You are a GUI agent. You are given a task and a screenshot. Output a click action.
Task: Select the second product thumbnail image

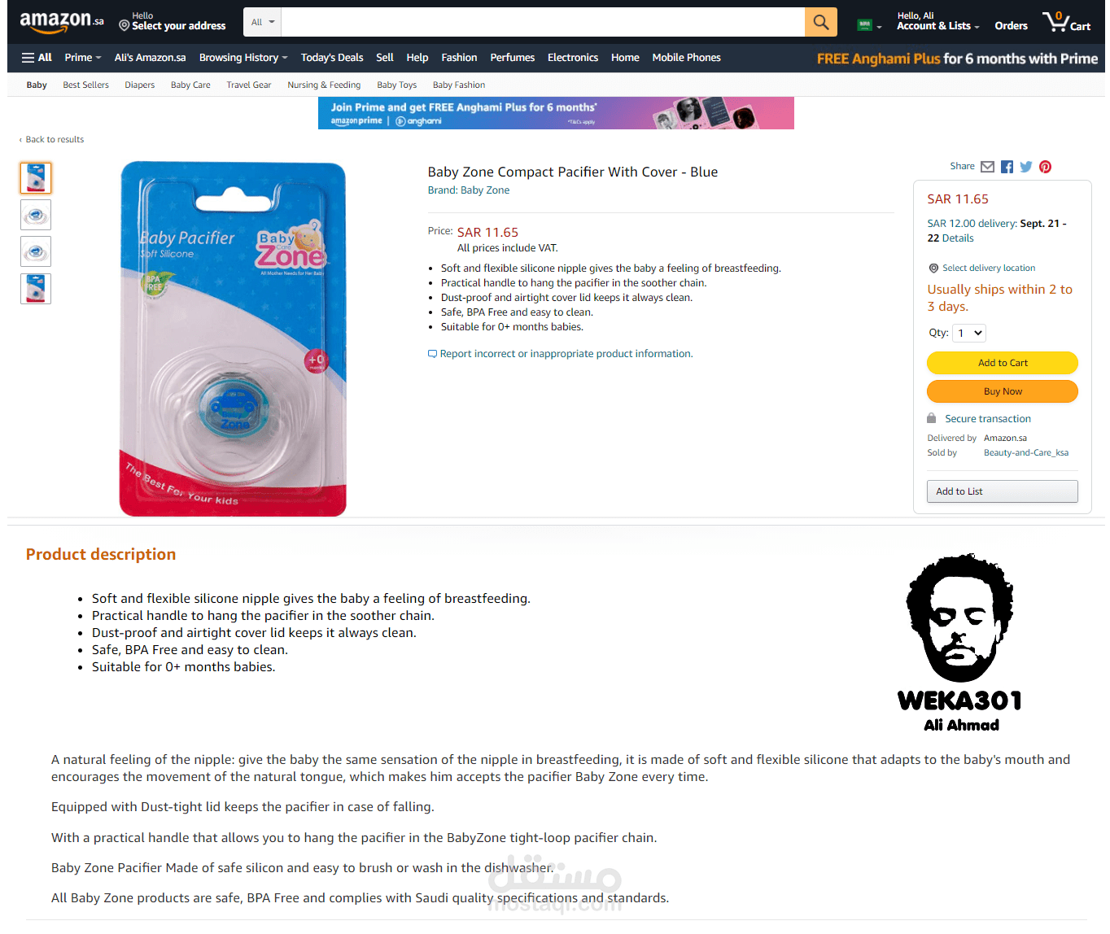[36, 215]
